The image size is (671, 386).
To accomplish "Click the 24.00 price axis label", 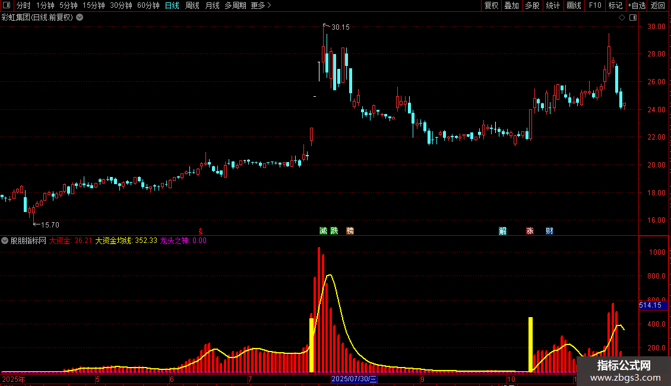I will click(x=656, y=109).
